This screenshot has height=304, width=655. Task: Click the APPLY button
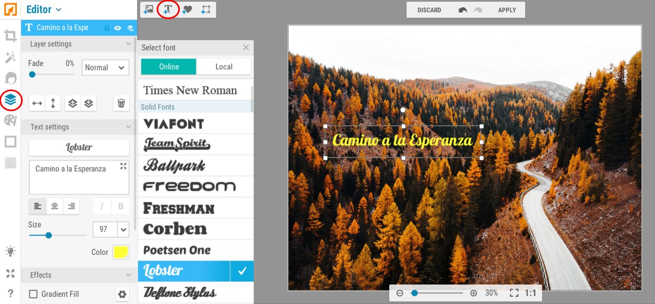[506, 10]
